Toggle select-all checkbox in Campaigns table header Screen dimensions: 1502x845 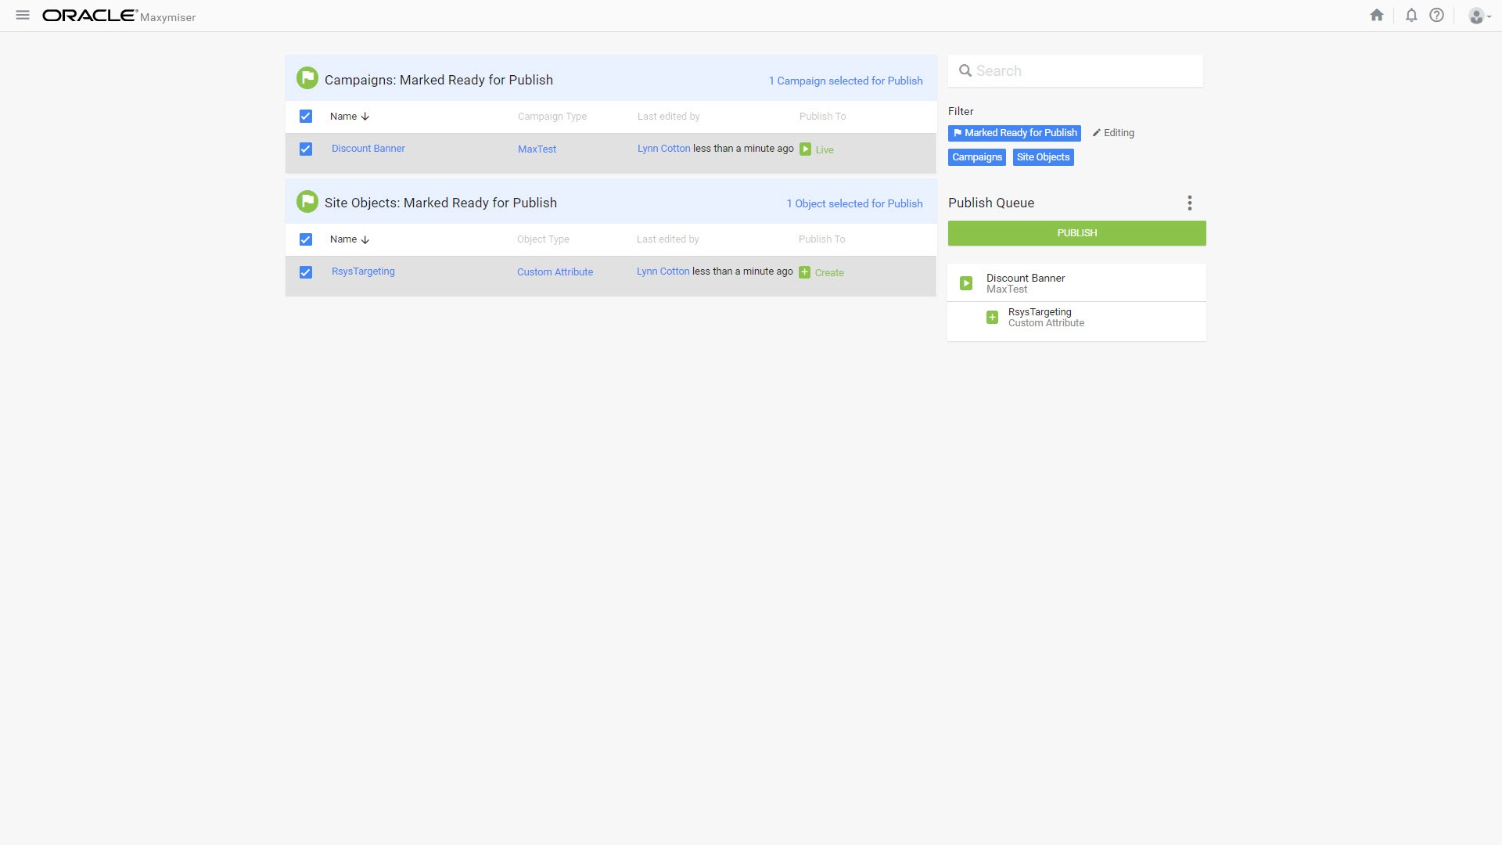(x=306, y=117)
